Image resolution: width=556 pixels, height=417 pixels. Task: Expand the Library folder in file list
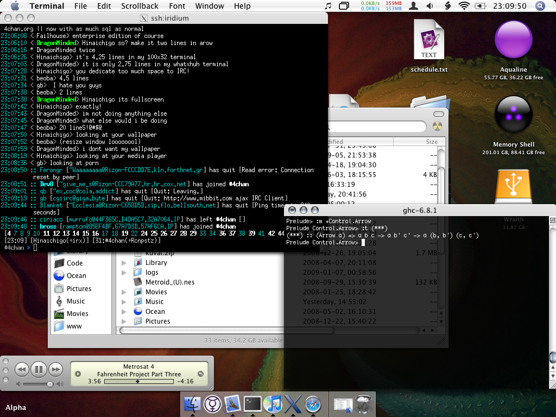point(124,263)
